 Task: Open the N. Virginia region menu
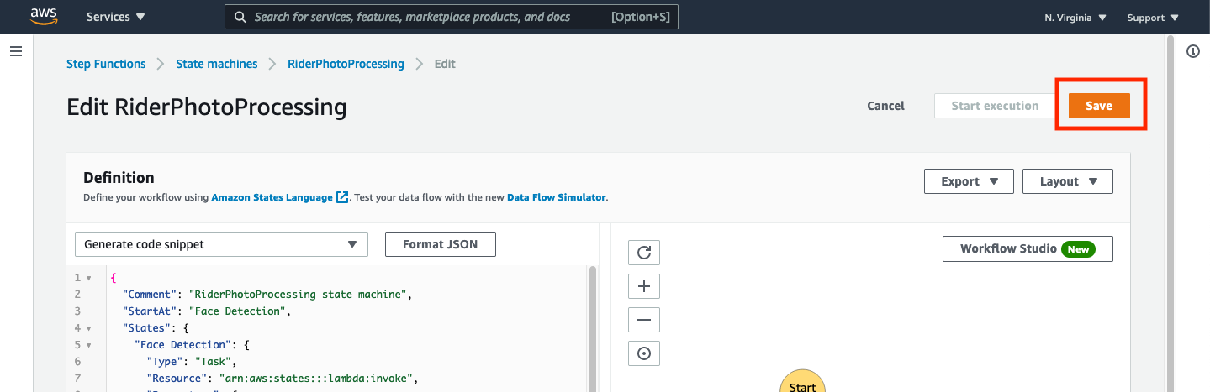pos(1075,18)
